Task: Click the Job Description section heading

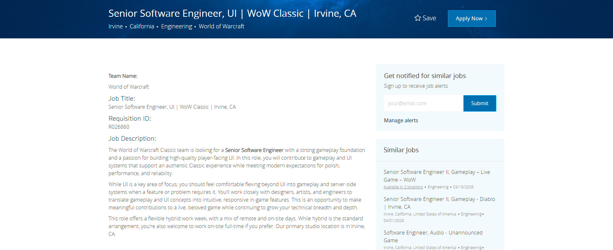Action: click(132, 139)
